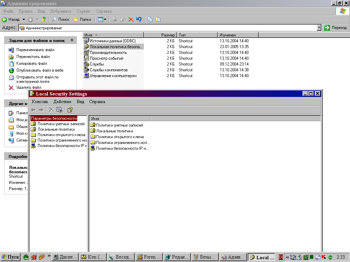Open the Избранное menu in Explorer
Screen dimensions: 350x262
pos(62,11)
